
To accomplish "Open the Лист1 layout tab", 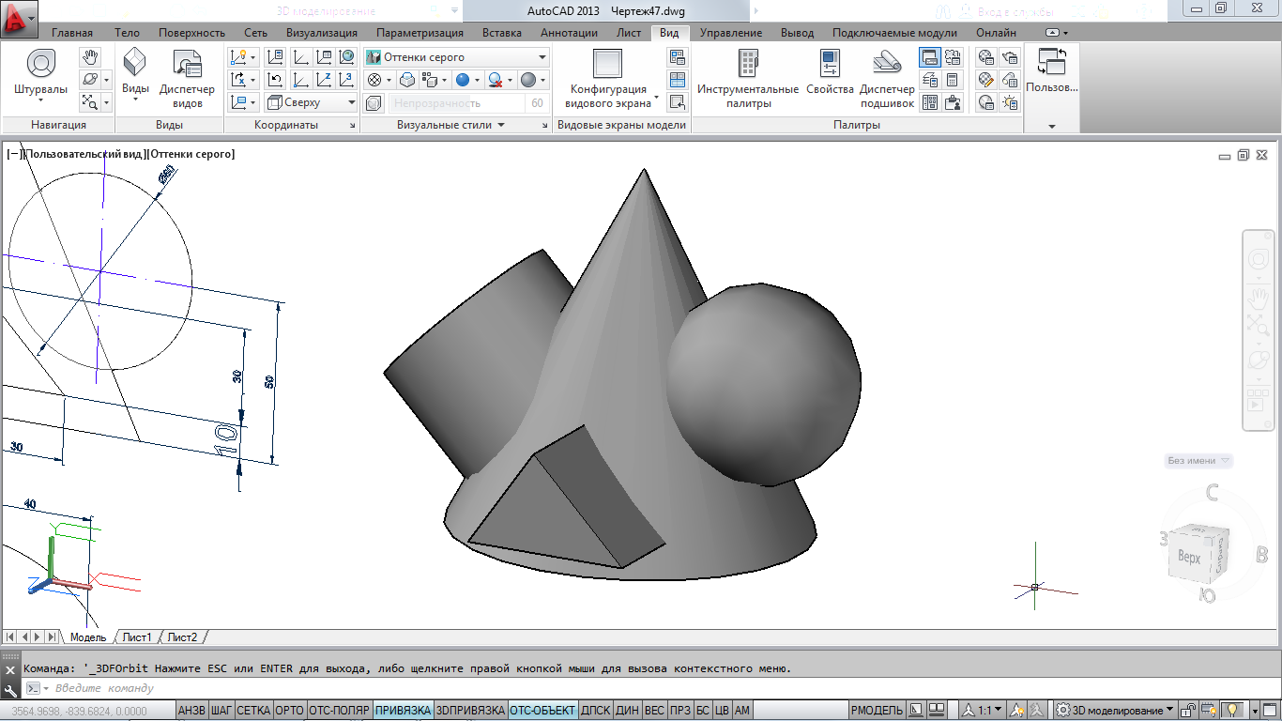I will (137, 637).
